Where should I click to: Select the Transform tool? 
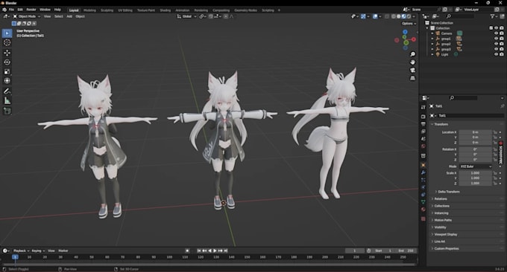coord(7,80)
